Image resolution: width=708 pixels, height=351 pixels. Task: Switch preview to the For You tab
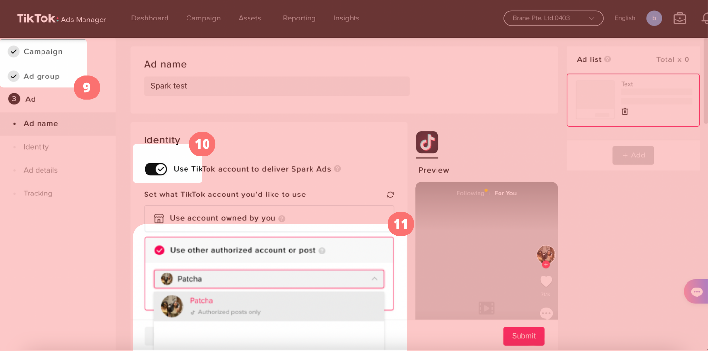[x=505, y=193]
